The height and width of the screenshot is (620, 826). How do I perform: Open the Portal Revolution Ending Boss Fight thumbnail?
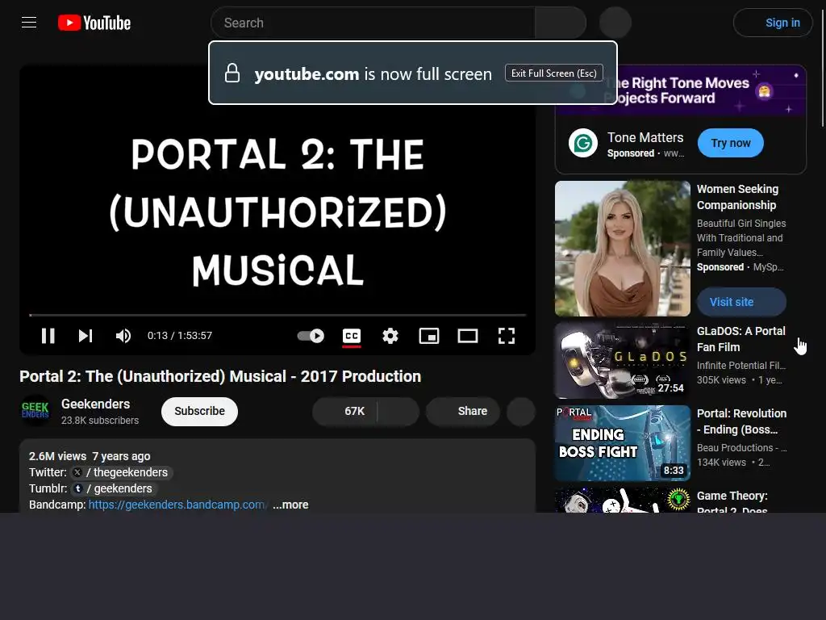[x=623, y=443]
